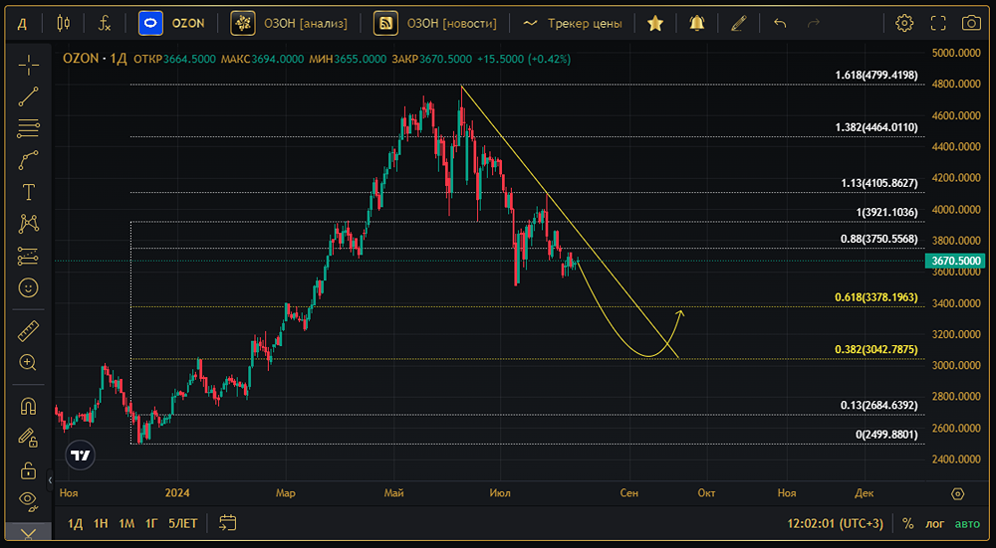Open the go to date calendar
Viewport: 996px width, 548px height.
(x=227, y=523)
